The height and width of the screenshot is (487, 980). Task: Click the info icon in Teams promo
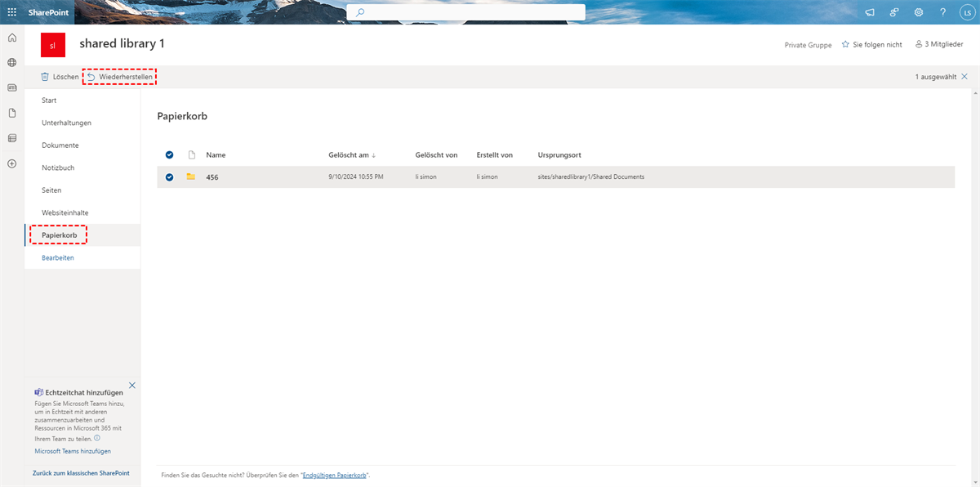(97, 438)
